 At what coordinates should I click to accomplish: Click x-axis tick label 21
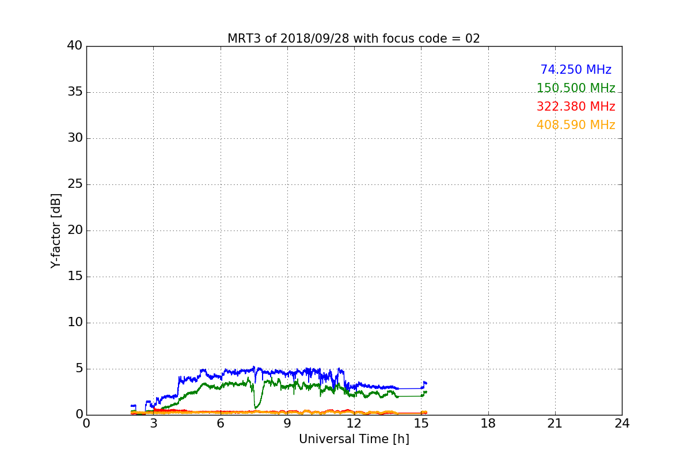(x=555, y=424)
